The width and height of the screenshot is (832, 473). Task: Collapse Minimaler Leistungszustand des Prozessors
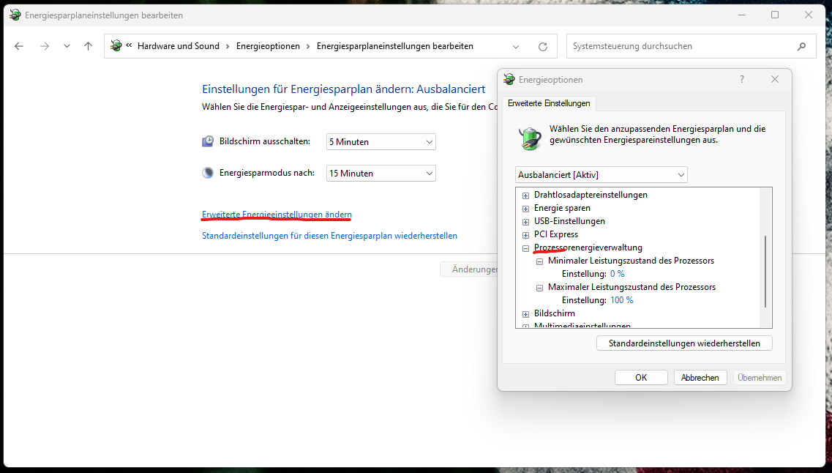point(539,261)
